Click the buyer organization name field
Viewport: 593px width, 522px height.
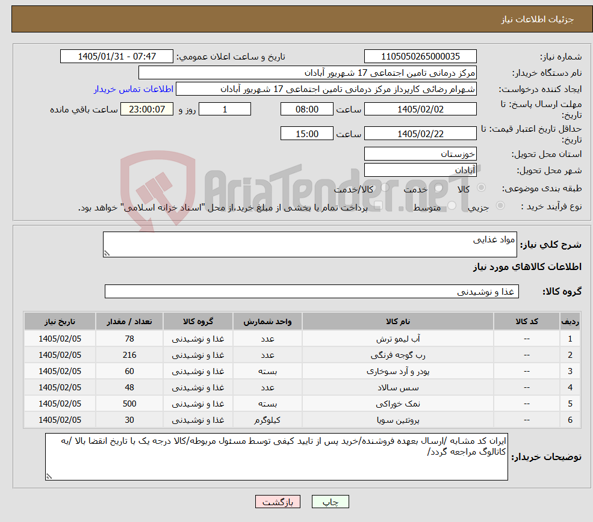click(x=308, y=73)
